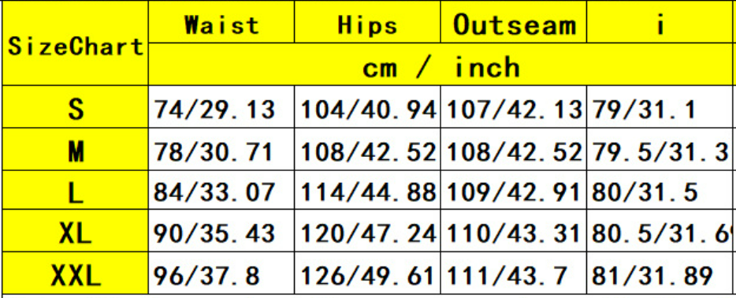Click the 81/31.89 cell
The width and height of the screenshot is (736, 298).
tap(660, 273)
